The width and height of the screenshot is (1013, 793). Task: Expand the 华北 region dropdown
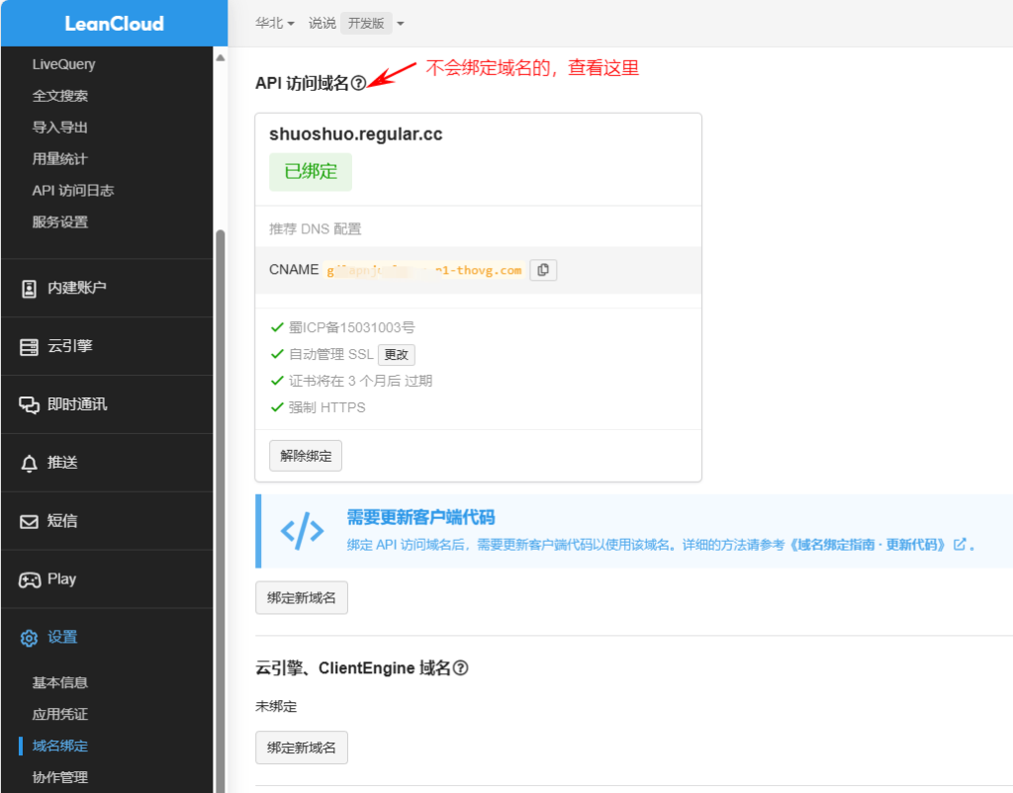pos(275,24)
